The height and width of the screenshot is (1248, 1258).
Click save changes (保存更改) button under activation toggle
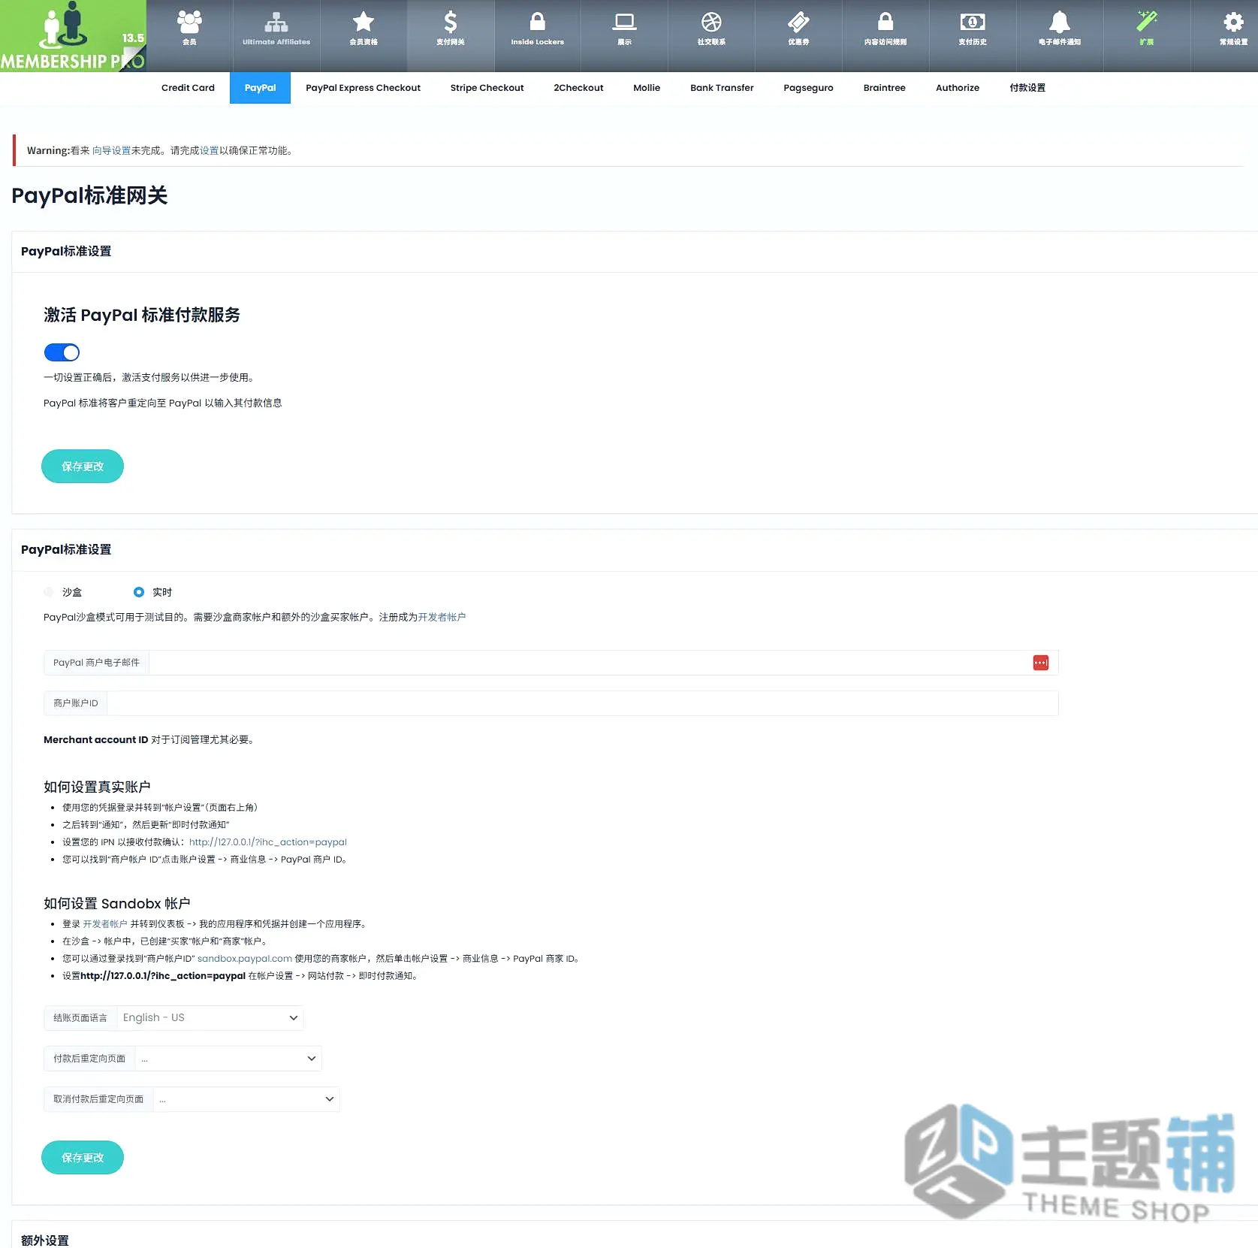click(83, 466)
